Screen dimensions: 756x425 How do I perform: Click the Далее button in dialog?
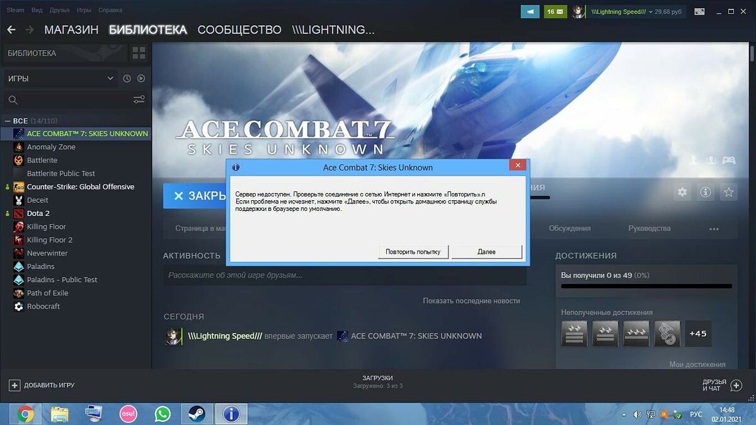coord(486,252)
